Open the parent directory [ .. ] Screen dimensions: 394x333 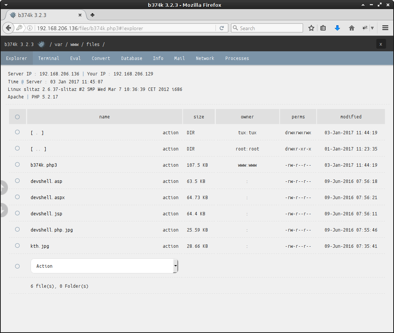[38, 149]
